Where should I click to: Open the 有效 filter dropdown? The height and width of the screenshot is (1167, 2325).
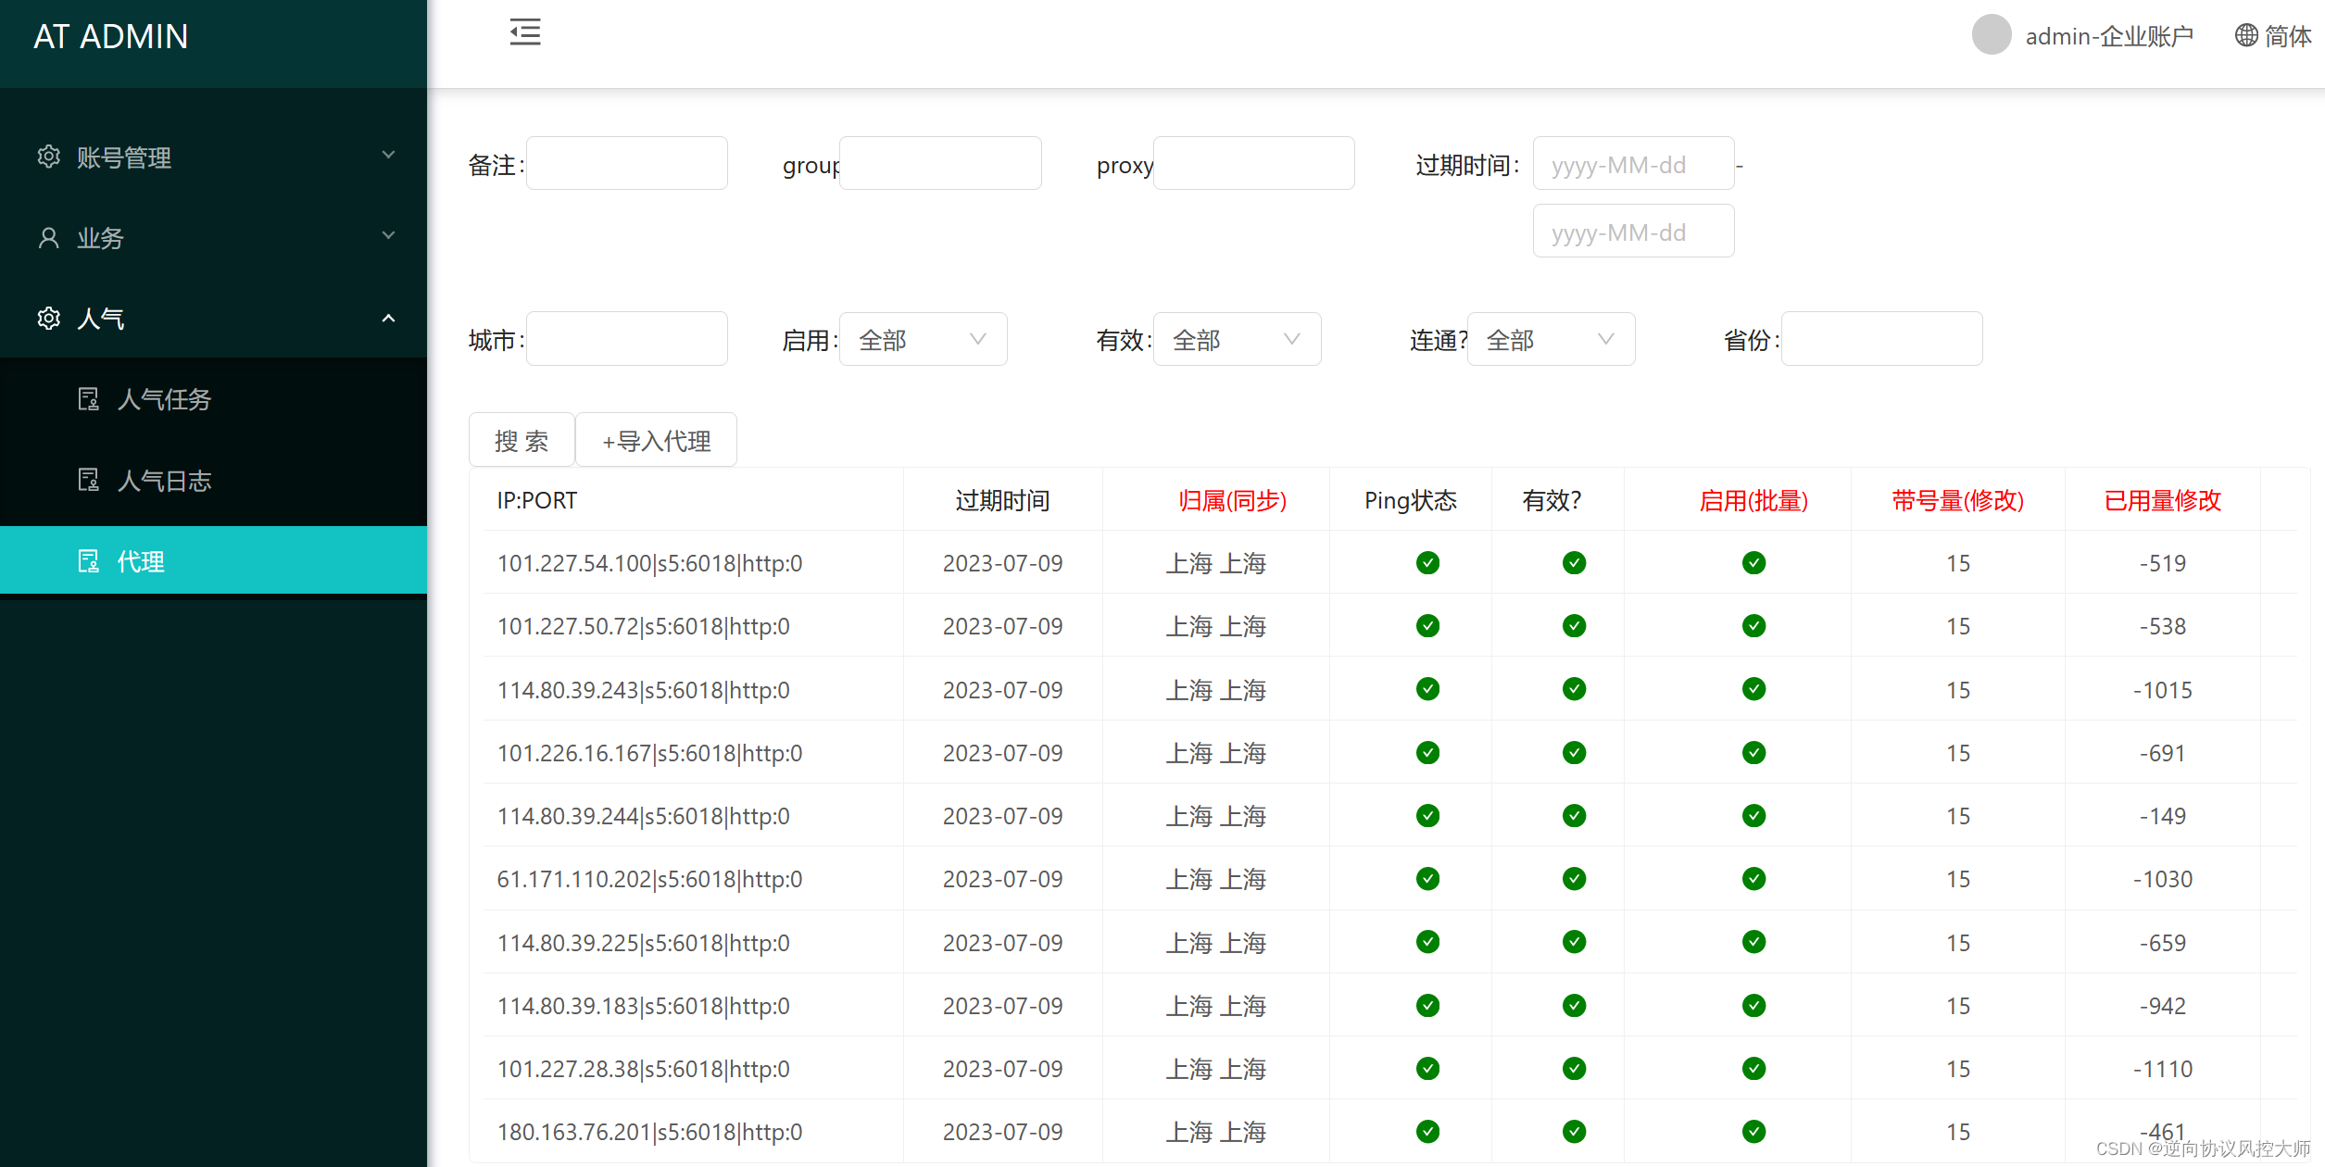tap(1237, 340)
